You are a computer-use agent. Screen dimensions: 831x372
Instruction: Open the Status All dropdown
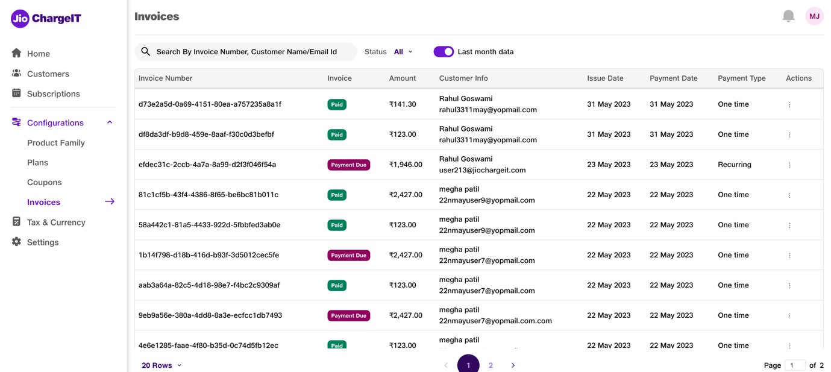pos(403,52)
